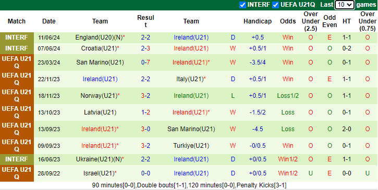Open Ireland(U21) in the 18/11/23 row

point(191,96)
